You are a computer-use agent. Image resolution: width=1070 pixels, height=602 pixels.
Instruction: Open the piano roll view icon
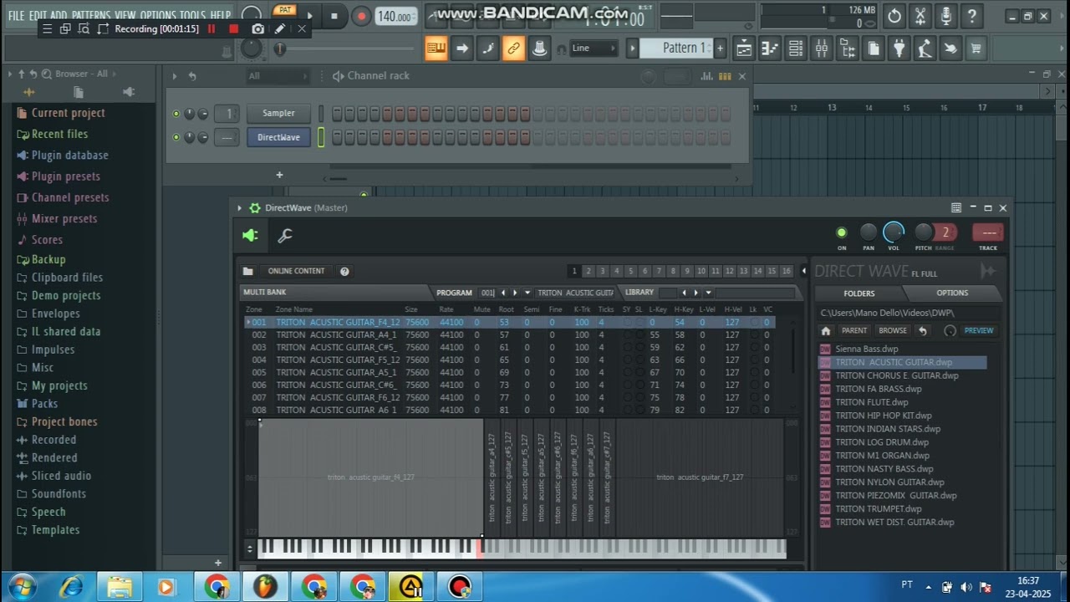point(770,48)
